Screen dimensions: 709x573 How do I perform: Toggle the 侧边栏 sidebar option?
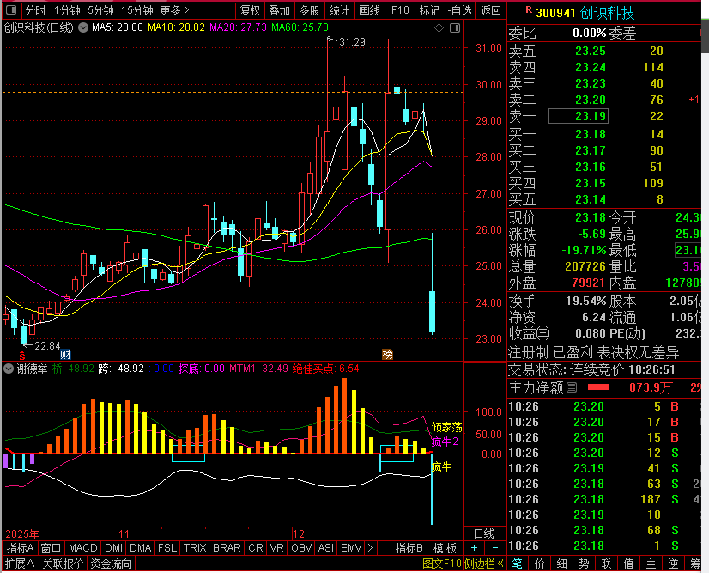click(x=482, y=564)
